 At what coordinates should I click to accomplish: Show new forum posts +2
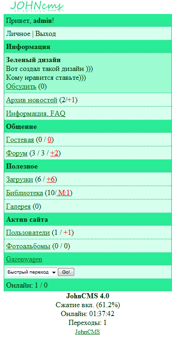(x=54, y=153)
